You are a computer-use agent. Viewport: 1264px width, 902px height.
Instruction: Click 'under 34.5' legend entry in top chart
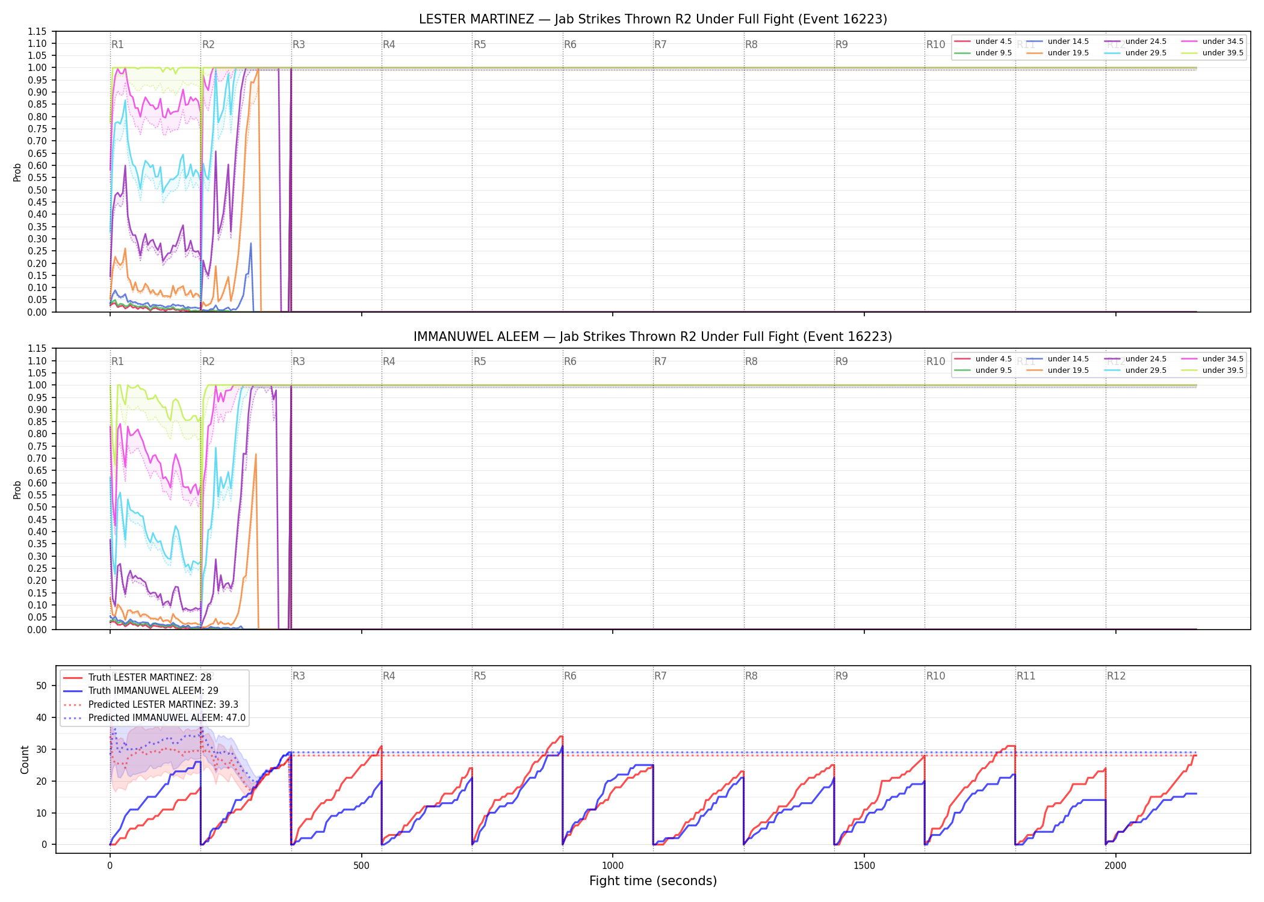tap(1212, 41)
